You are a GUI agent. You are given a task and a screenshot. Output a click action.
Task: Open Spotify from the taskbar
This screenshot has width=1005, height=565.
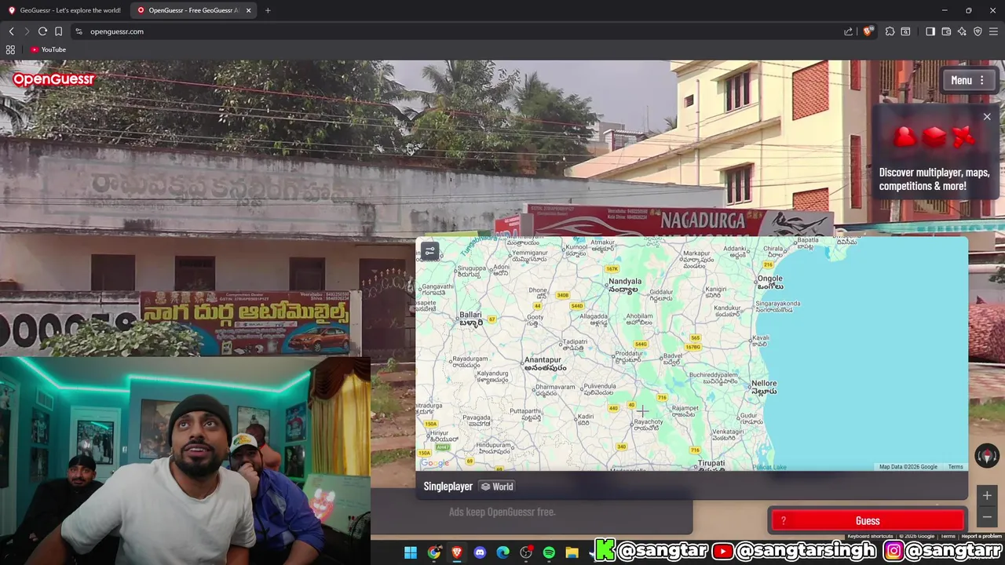[549, 552]
